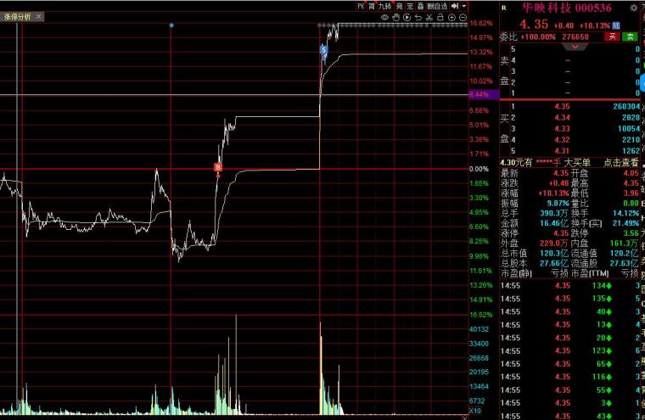Viewport: 645px width, 420px height.
Task: Click the green 卖 sell button
Action: click(630, 36)
